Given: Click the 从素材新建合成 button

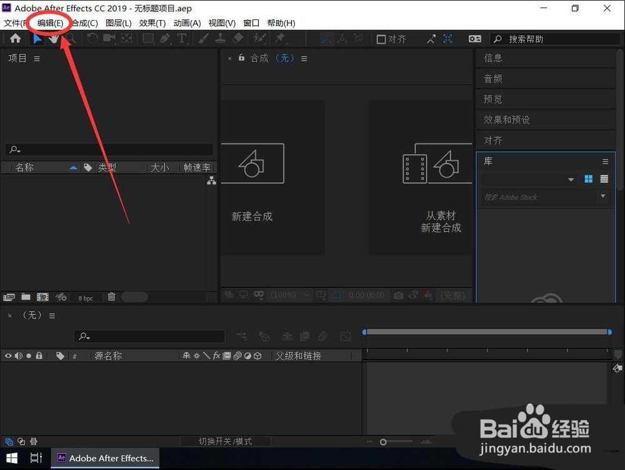Looking at the screenshot, I should [x=421, y=177].
